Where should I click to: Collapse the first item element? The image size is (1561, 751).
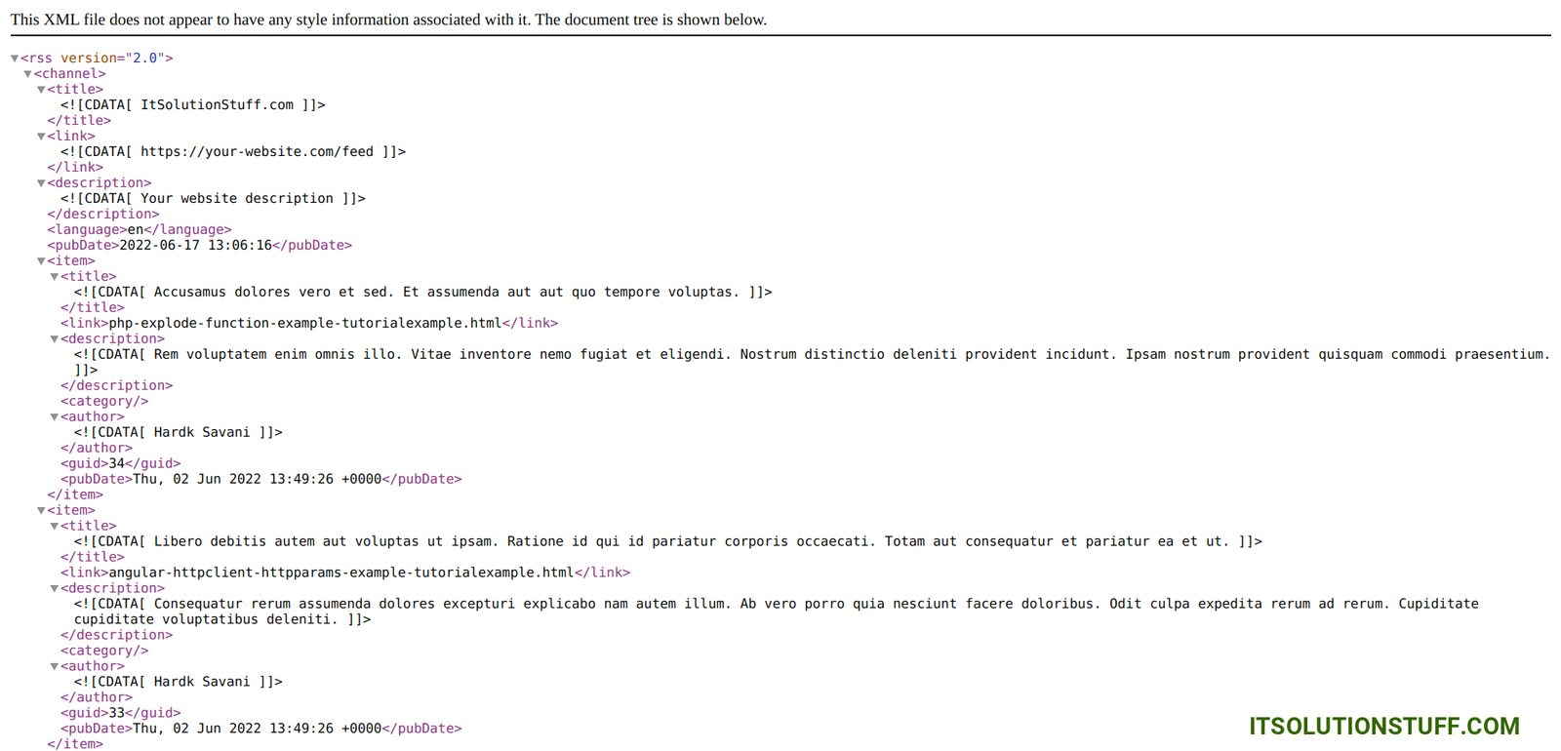(x=41, y=261)
